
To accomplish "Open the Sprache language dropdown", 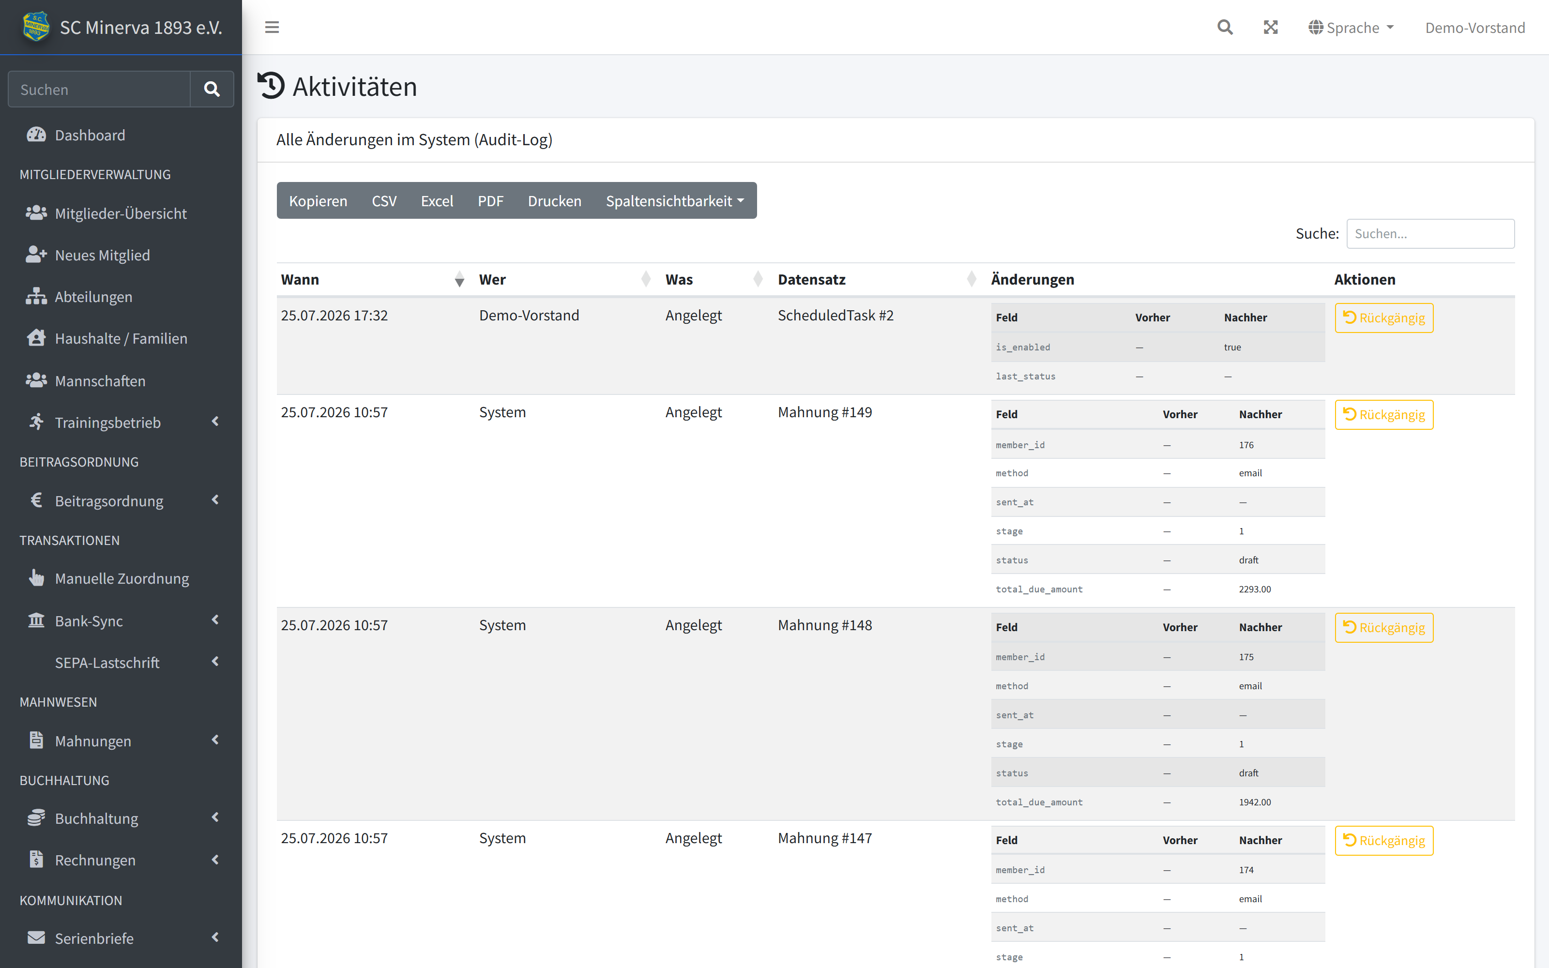I will (x=1351, y=28).
